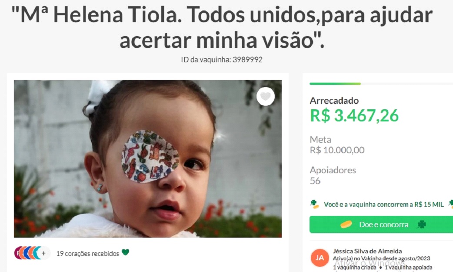Click Ativo(a) no Vakinha desde agosto/2023 text

(381, 259)
